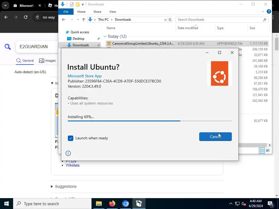Open Windows Start menu
The width and height of the screenshot is (279, 209).
click(x=7, y=204)
